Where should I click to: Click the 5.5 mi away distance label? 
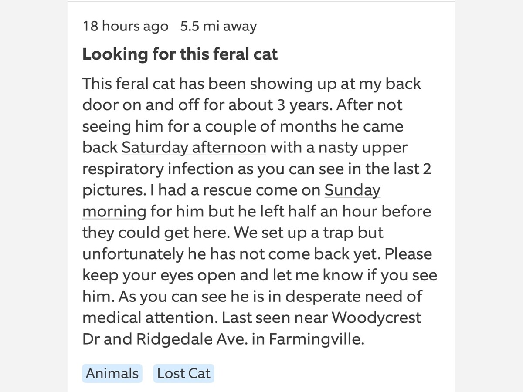tap(218, 27)
